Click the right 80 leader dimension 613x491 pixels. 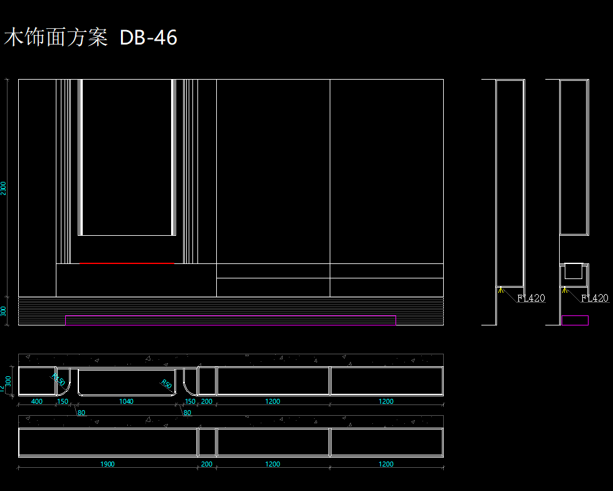(x=187, y=413)
